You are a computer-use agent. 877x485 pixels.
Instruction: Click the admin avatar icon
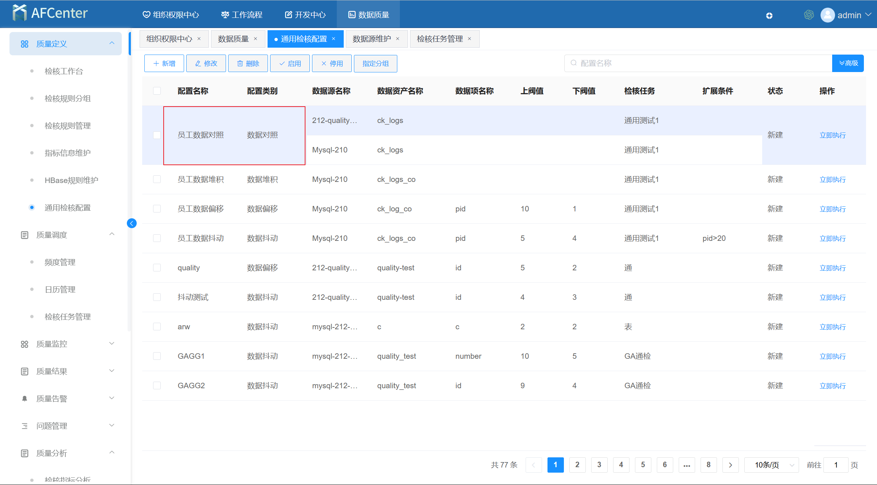[827, 15]
